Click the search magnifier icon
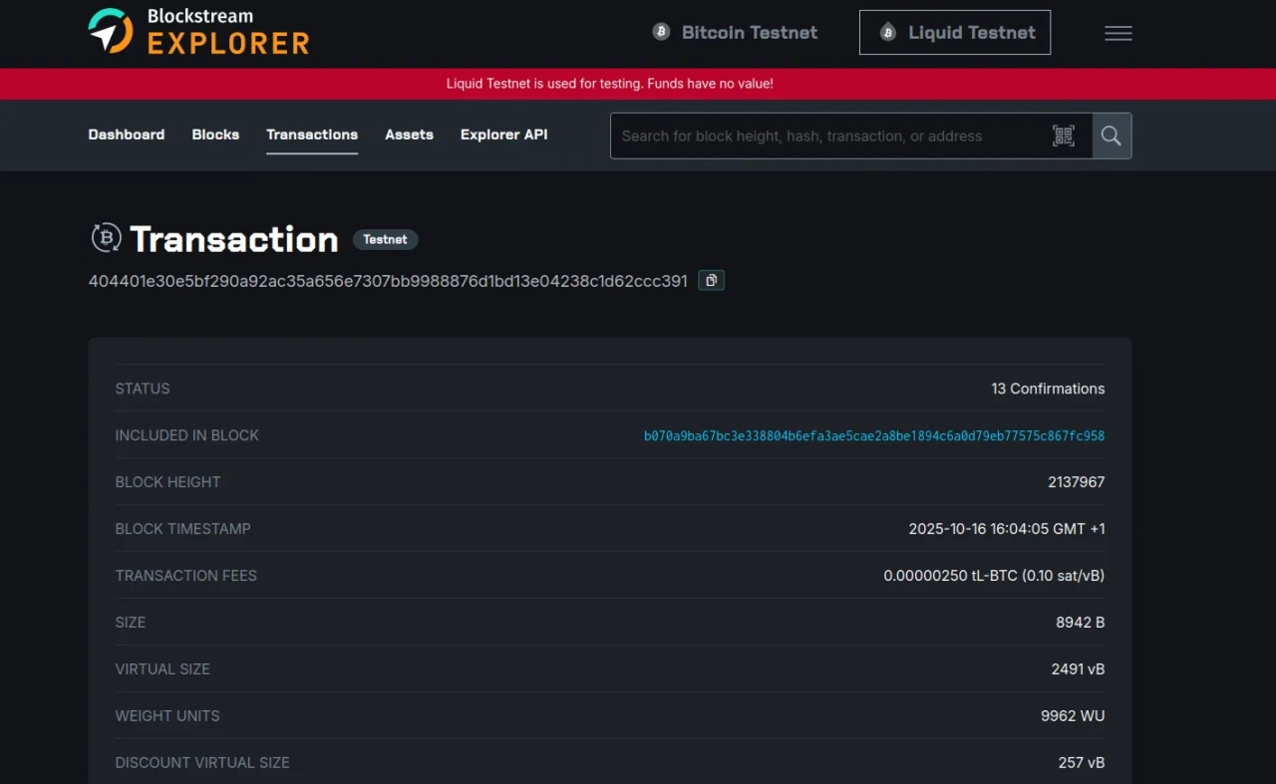This screenshot has height=784, width=1276. [x=1111, y=135]
